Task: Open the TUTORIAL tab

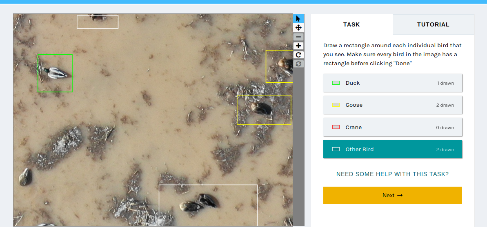Action: [433, 24]
